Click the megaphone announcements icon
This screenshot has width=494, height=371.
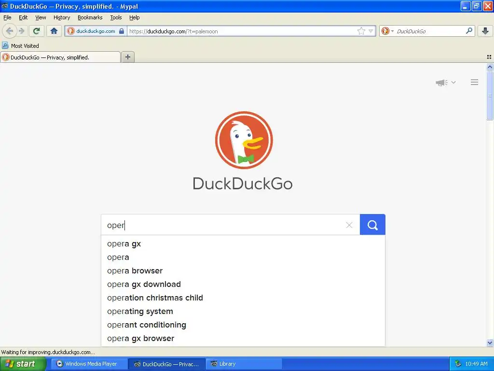click(442, 83)
